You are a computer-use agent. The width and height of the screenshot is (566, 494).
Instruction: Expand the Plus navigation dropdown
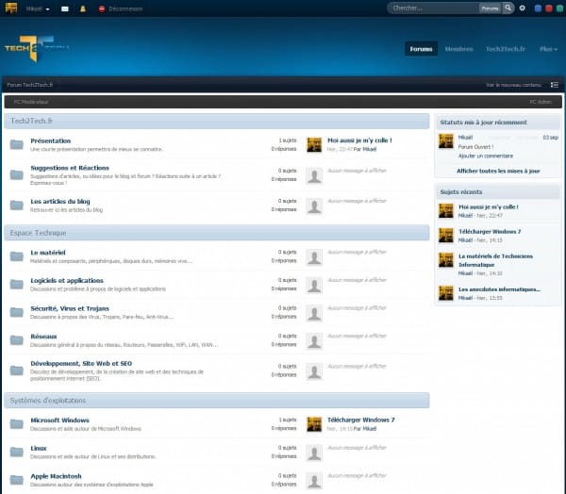coord(547,48)
